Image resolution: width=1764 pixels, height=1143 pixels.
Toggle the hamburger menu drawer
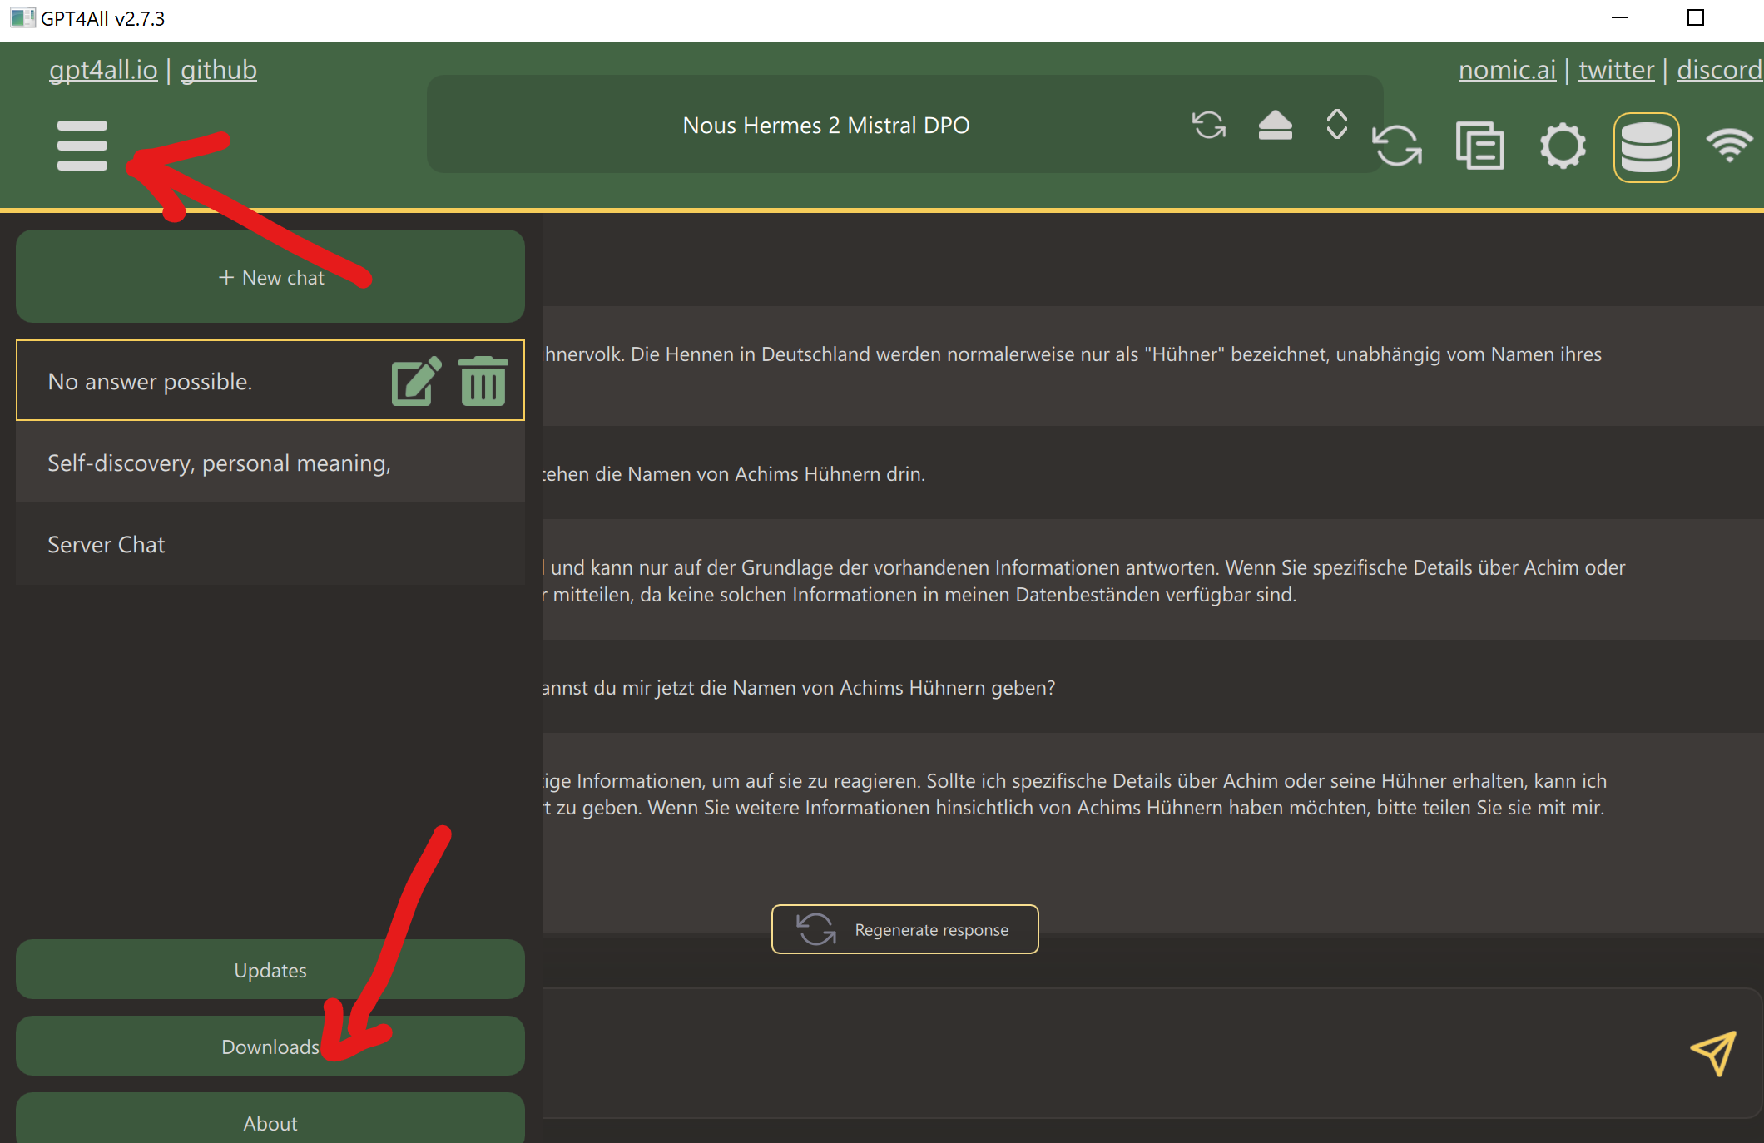pos(82,146)
